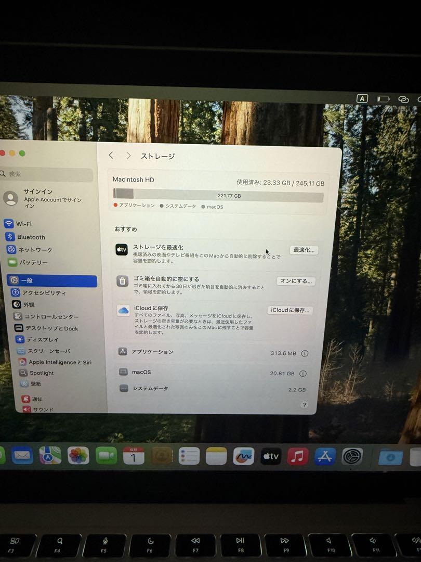Open ディスプレイ settings
This screenshot has height=562, width=421.
coord(36,339)
